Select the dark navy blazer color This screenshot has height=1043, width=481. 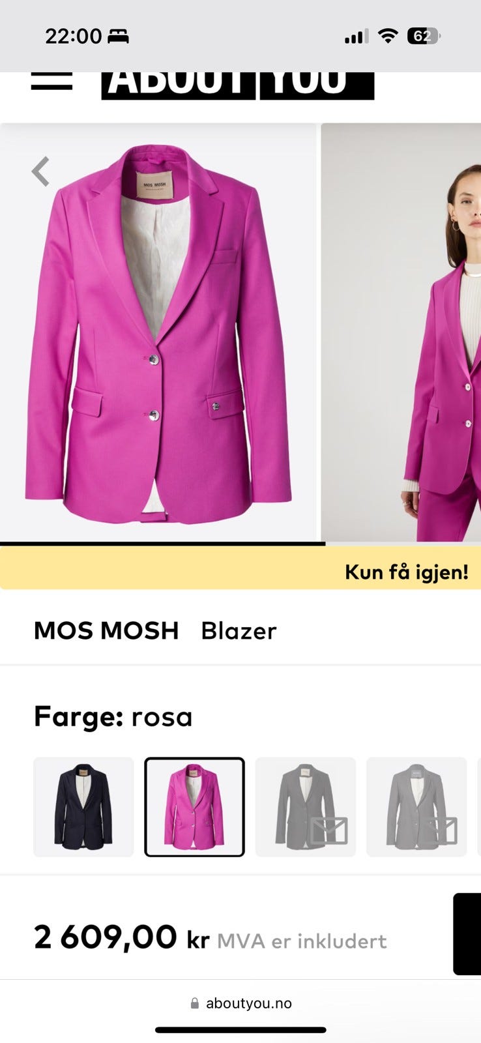tap(83, 807)
